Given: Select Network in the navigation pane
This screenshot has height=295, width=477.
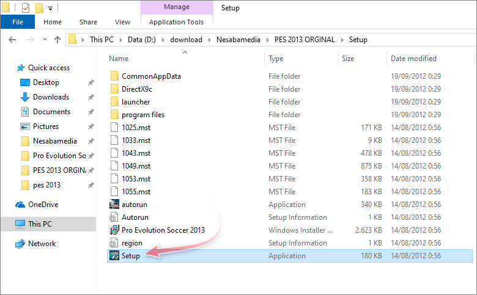Looking at the screenshot, I should [42, 243].
